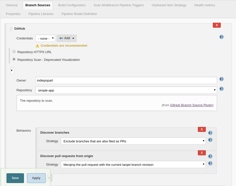The width and height of the screenshot is (236, 186).
Task: Open the Repository simple-app dropdown
Action: (x=126, y=90)
